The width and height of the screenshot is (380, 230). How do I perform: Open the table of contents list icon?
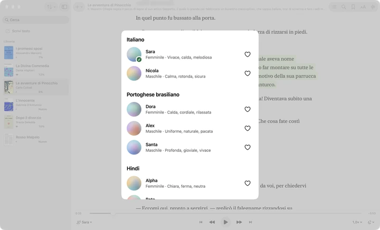(334, 7)
